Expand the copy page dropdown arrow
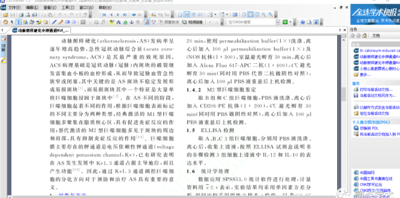Image resolution: width=400 pixels, height=198 pixels. pos(227,15)
